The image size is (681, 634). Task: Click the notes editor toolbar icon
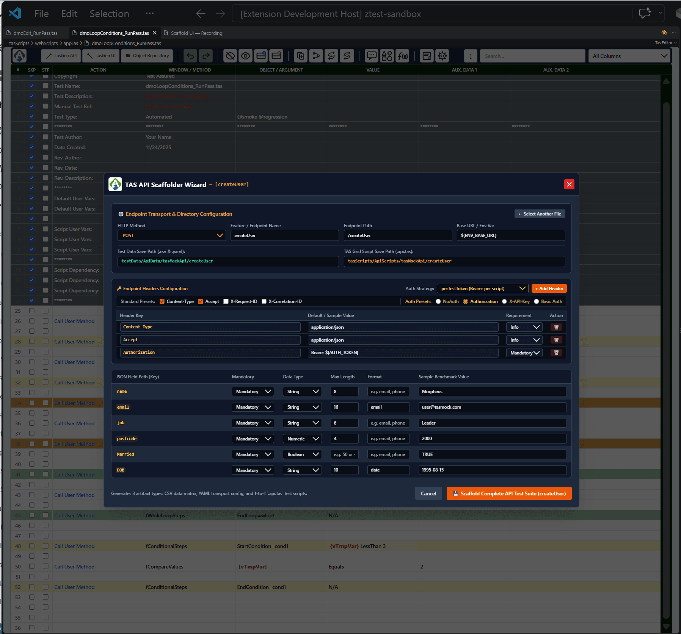(427, 56)
